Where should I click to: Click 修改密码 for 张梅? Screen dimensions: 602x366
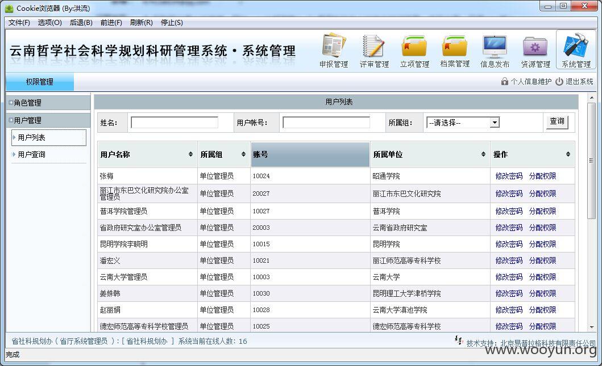(x=509, y=176)
